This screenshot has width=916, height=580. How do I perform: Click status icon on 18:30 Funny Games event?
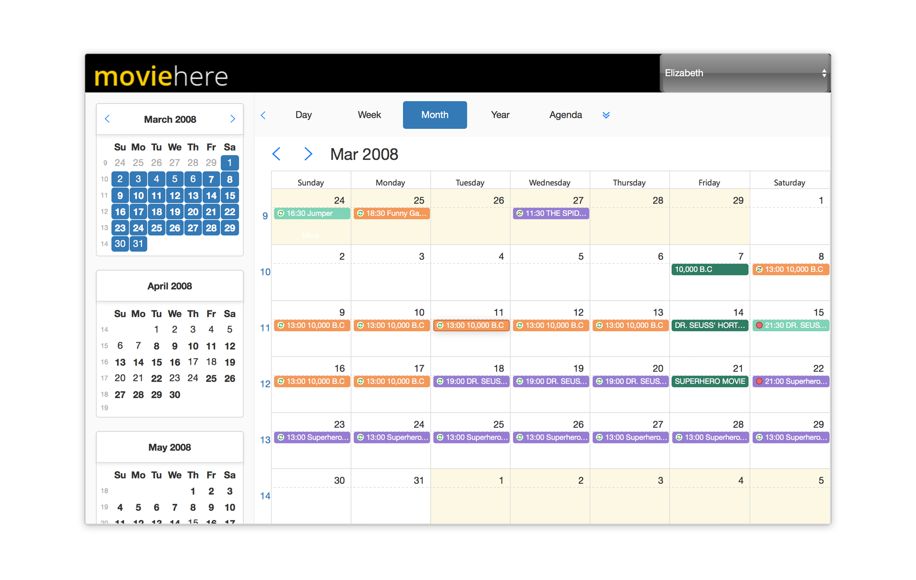(x=360, y=214)
